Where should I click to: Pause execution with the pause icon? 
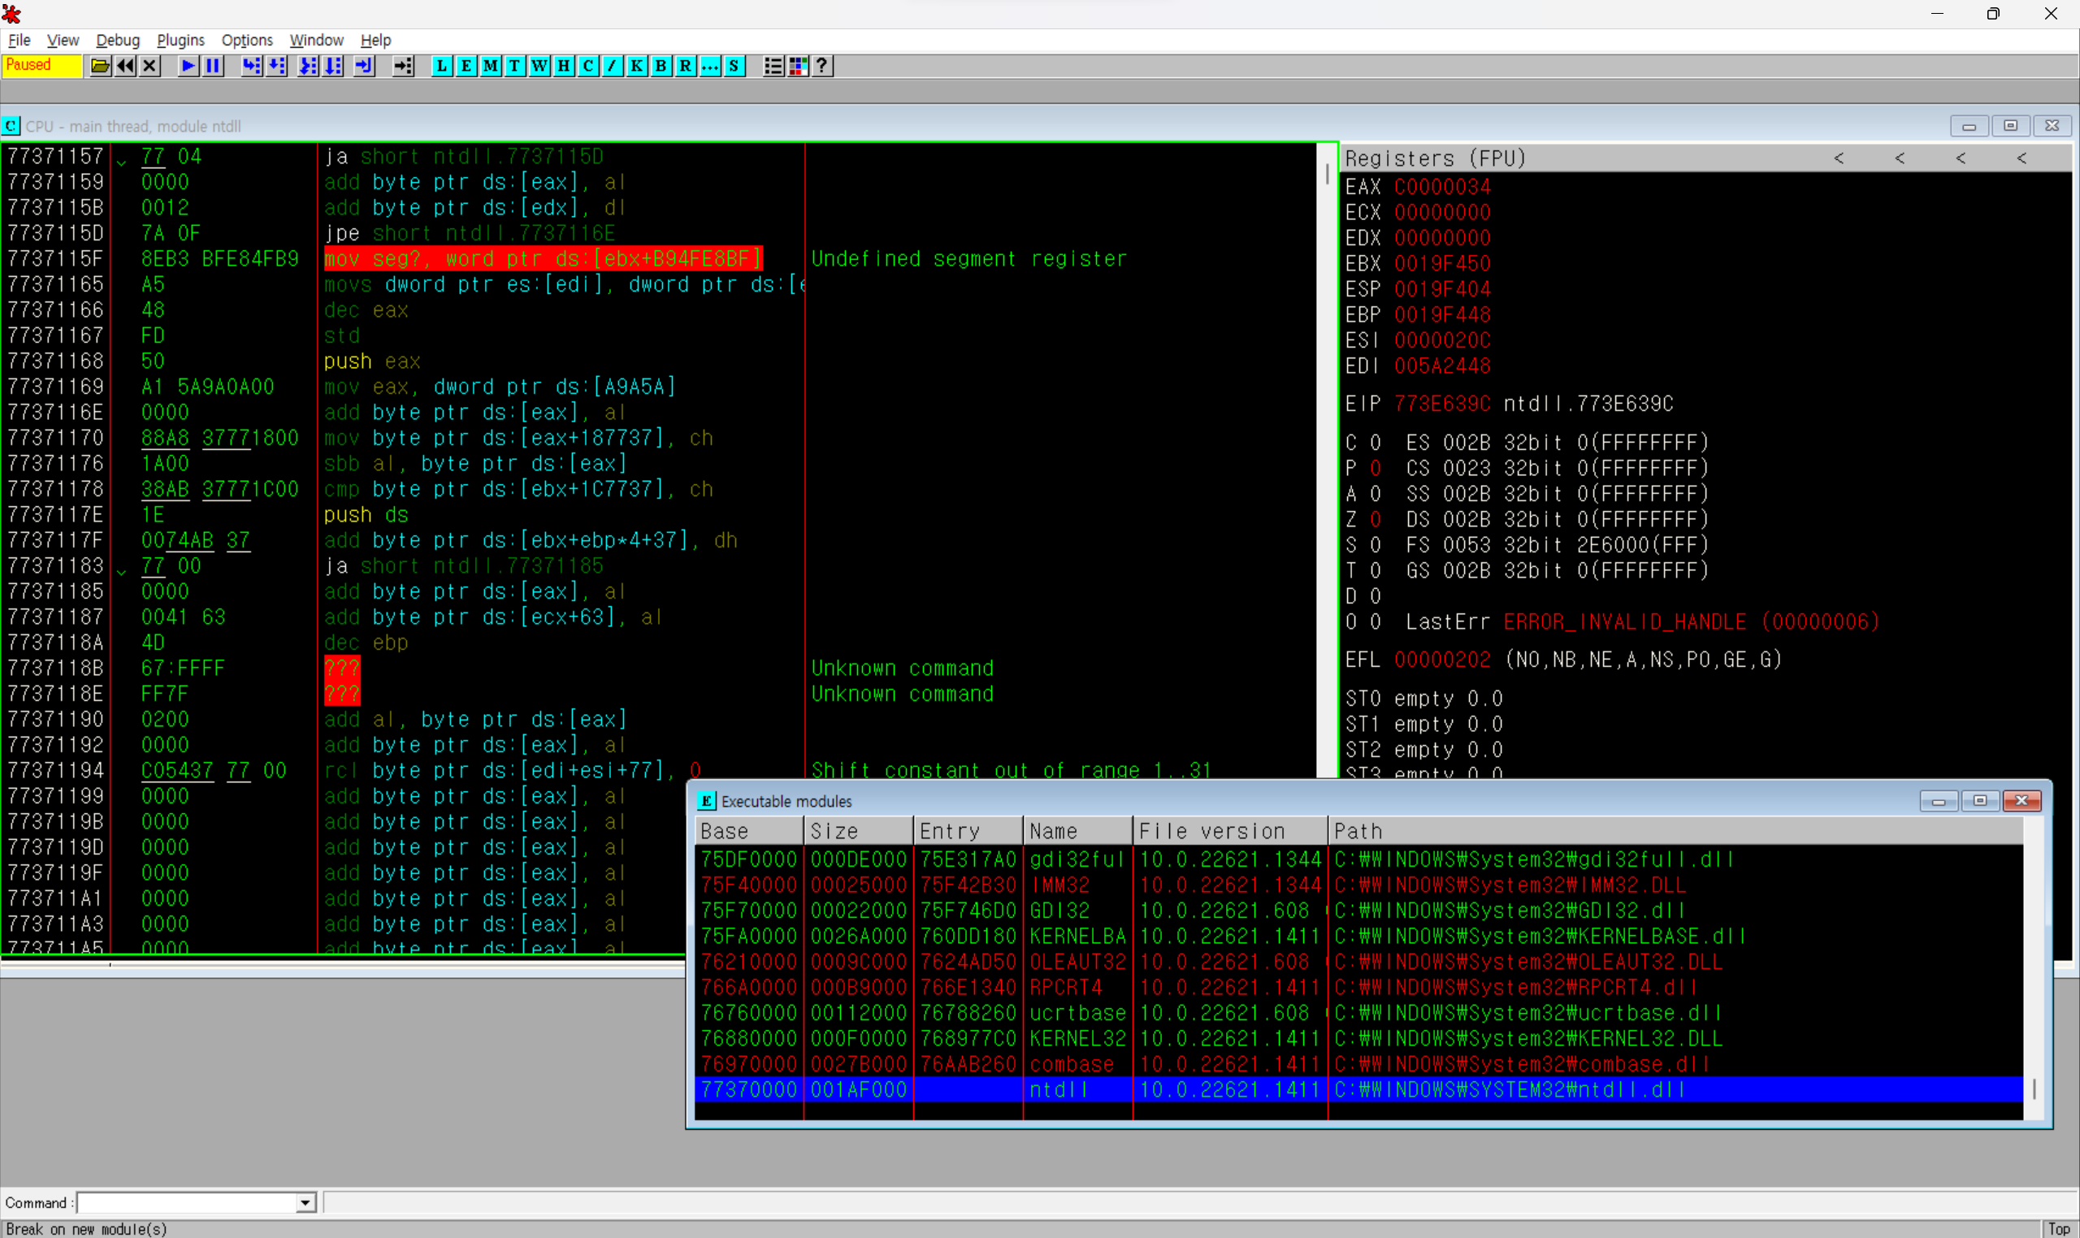(x=214, y=66)
